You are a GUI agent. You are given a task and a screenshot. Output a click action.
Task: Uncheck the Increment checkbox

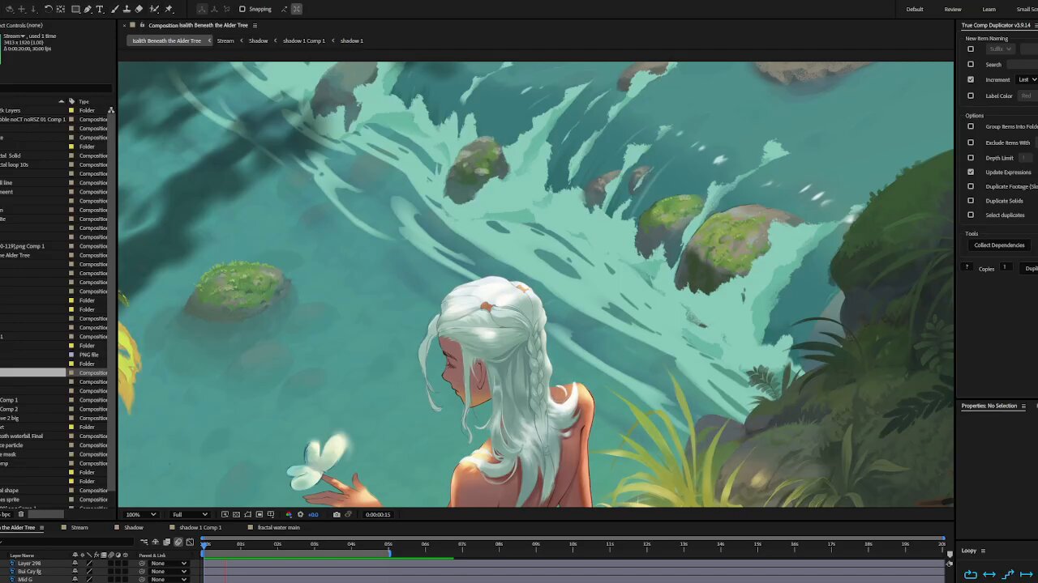pos(971,79)
